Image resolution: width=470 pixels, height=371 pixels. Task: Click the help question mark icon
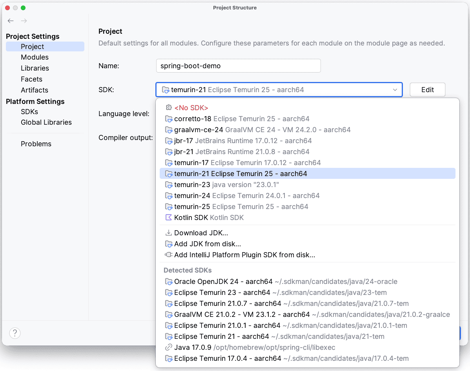click(15, 333)
